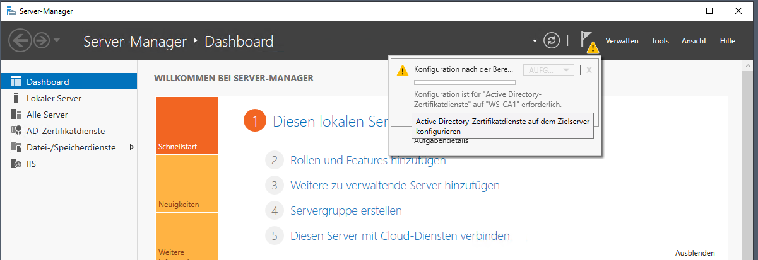Click the step 5 number circle
The width and height of the screenshot is (758, 260).
275,236
